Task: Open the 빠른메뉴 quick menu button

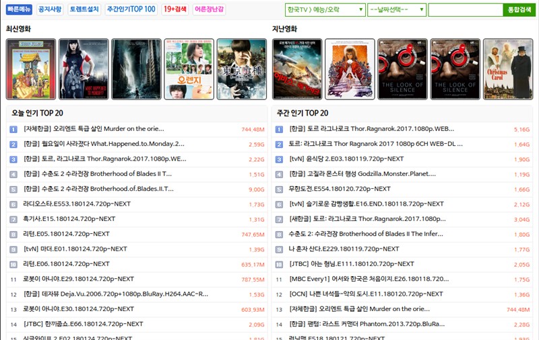Action: pos(19,9)
